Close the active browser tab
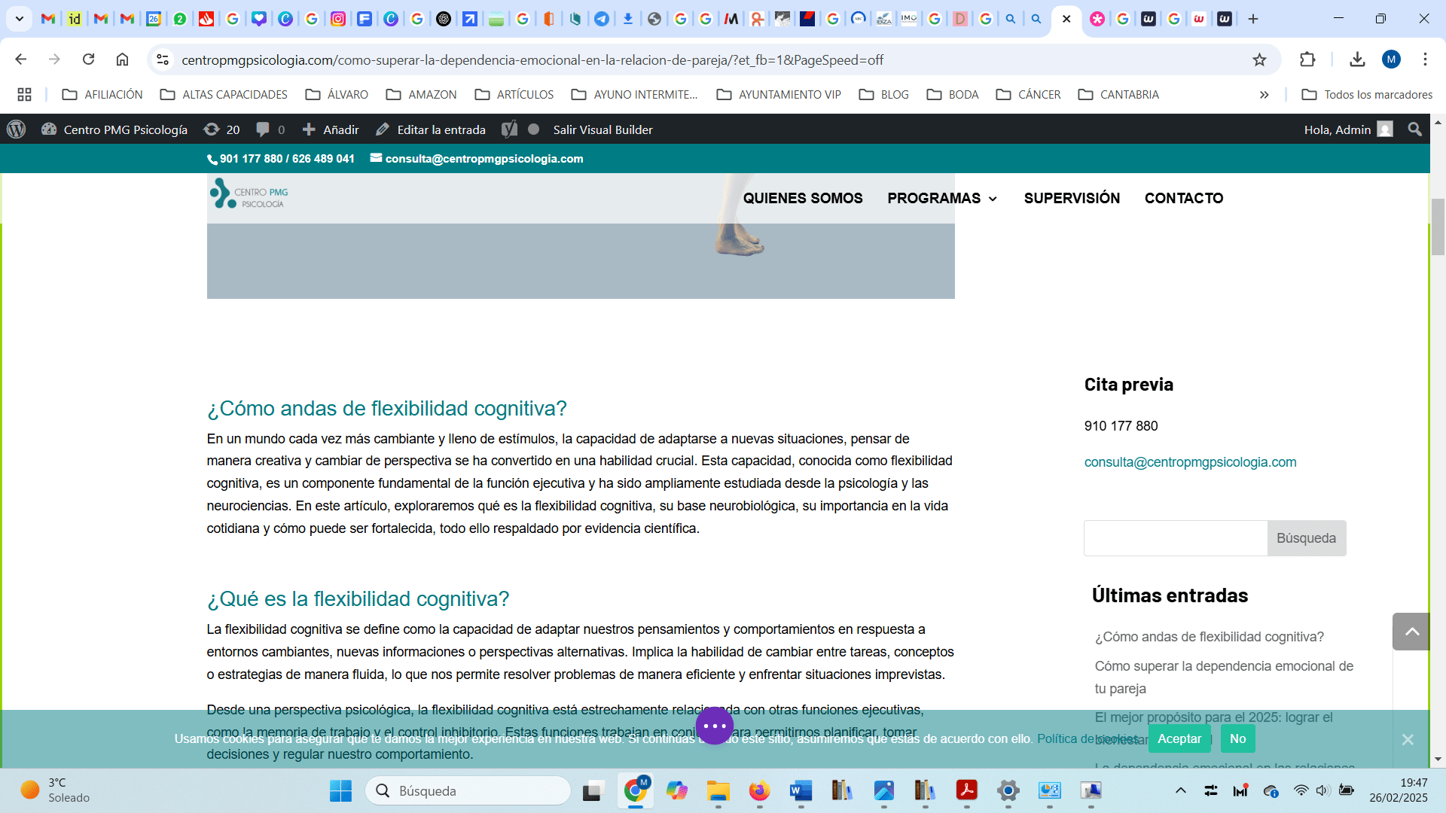1446x813 pixels. [1066, 19]
